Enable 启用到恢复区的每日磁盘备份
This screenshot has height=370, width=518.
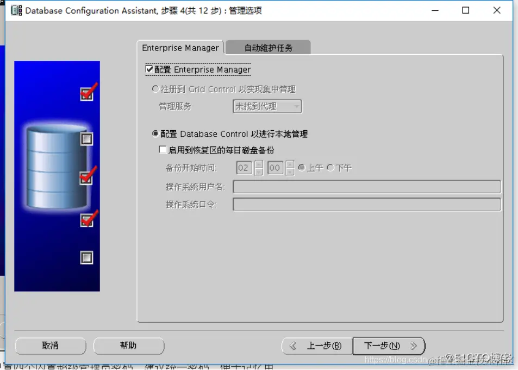(161, 150)
